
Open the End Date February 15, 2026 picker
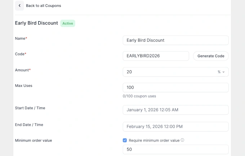point(175,126)
